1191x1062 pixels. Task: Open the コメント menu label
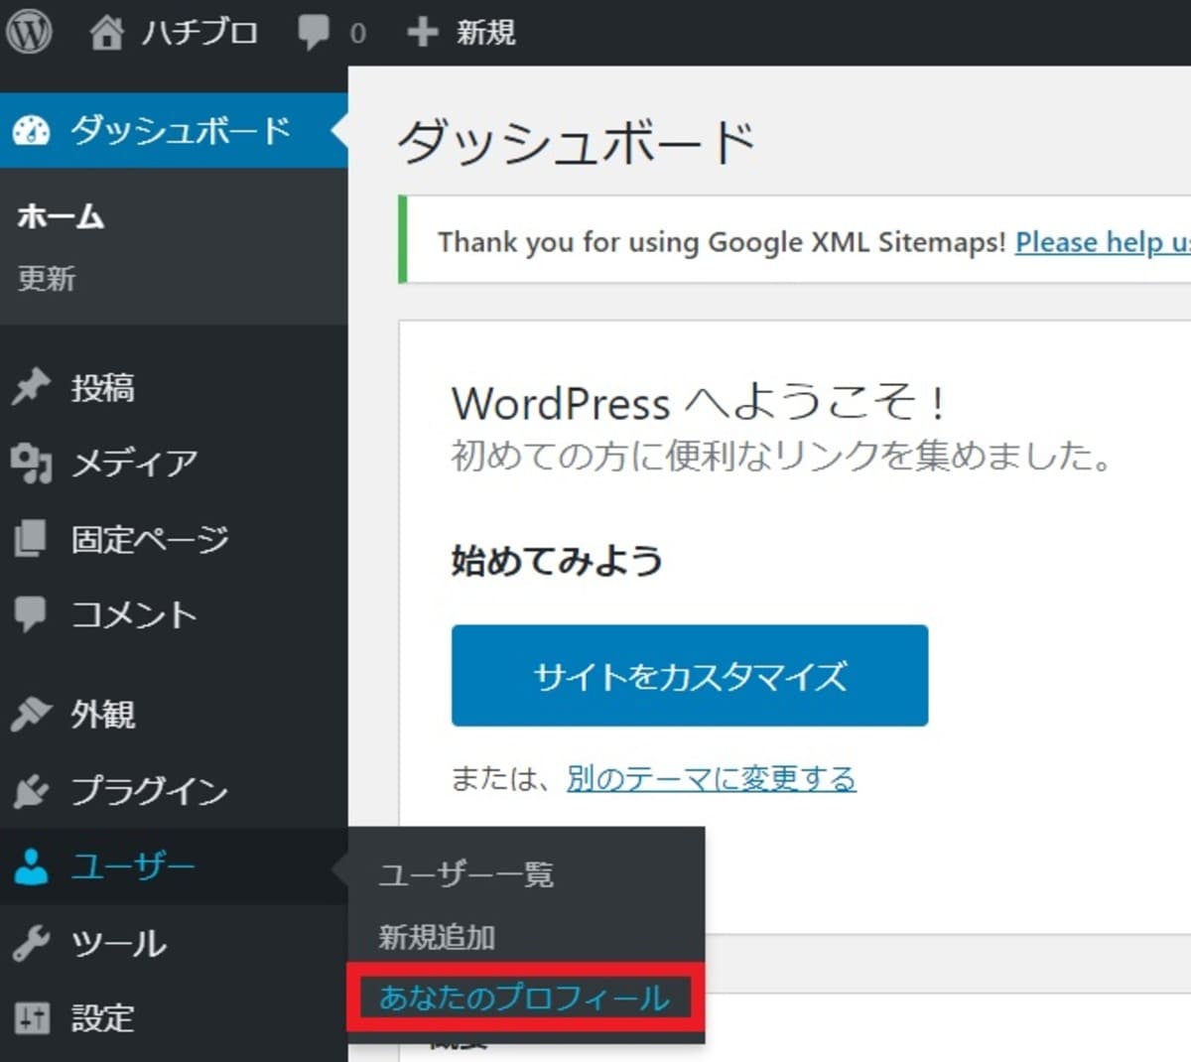click(134, 614)
